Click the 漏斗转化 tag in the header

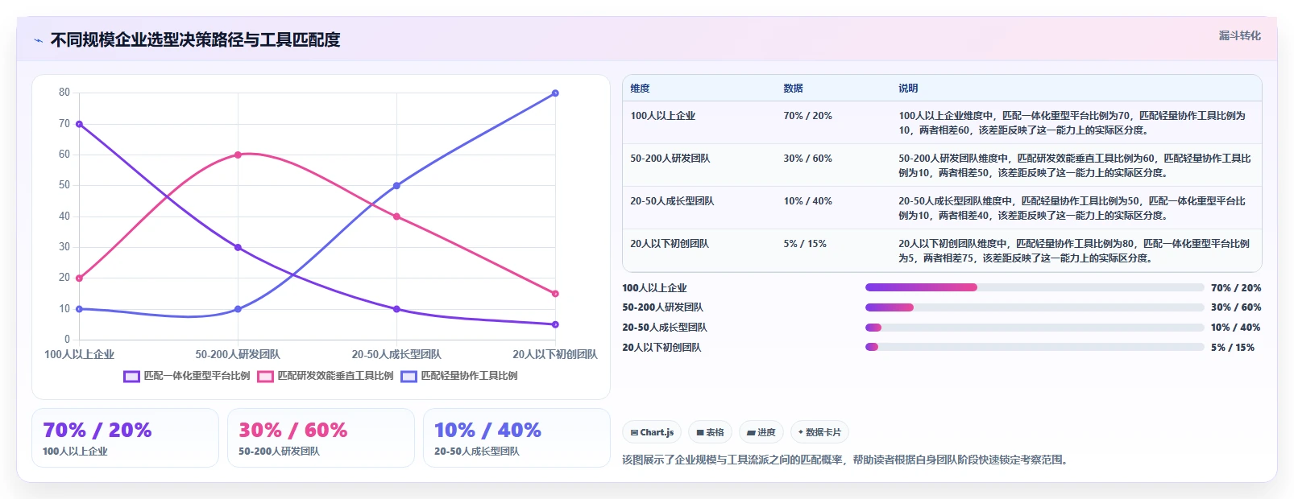point(1239,35)
